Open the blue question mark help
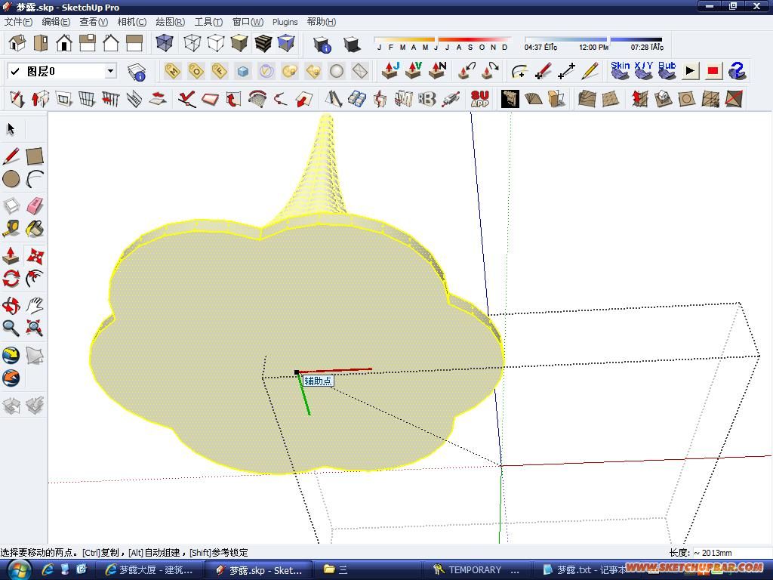 click(x=737, y=71)
